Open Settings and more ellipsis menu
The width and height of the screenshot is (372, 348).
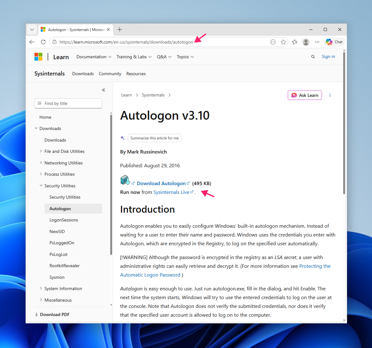(317, 42)
